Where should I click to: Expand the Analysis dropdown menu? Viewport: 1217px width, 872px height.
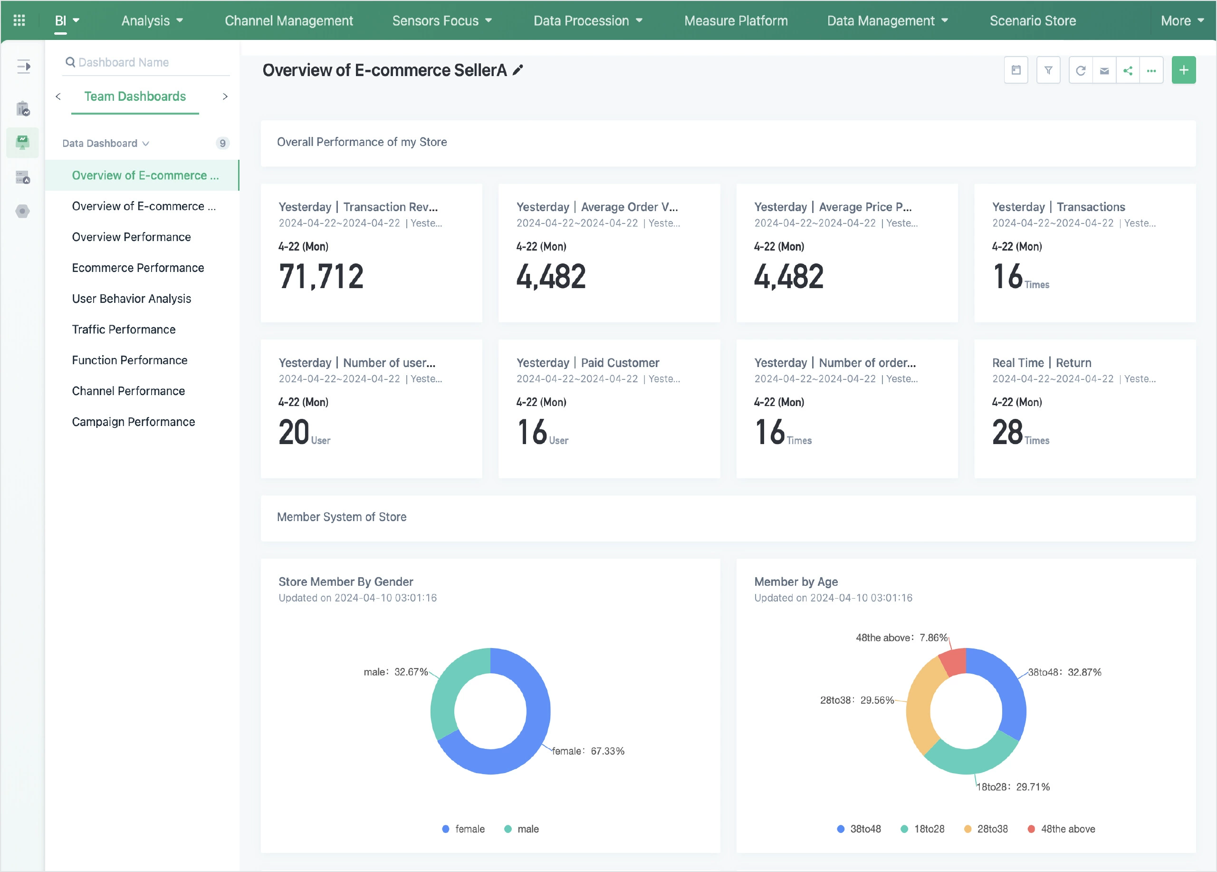click(x=152, y=20)
